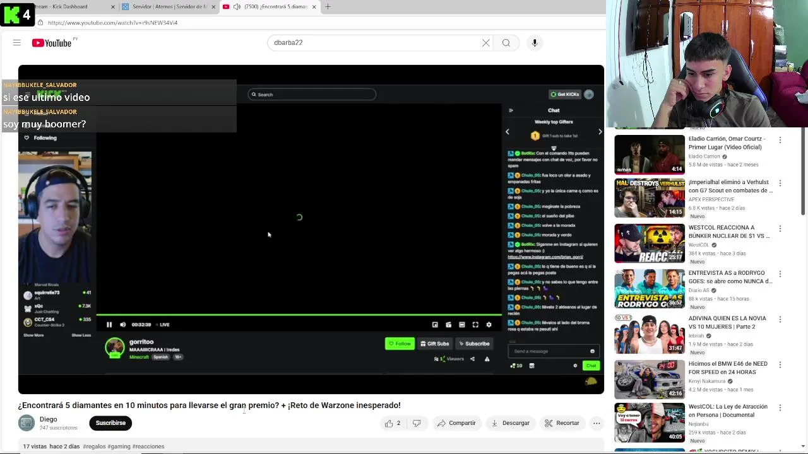Click the browser address bar URL

112,23
